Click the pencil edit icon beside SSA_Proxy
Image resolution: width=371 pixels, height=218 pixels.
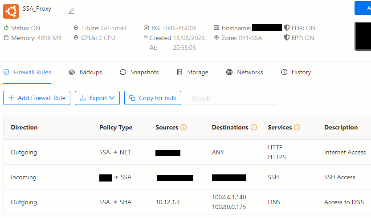[x=71, y=11]
